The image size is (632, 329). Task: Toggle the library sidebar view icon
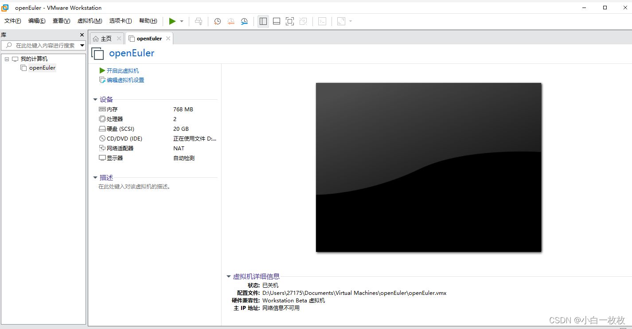263,21
